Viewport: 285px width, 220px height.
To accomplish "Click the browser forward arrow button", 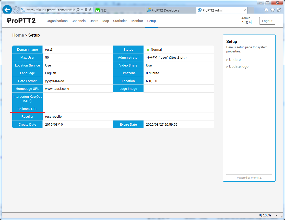I will (16, 10).
